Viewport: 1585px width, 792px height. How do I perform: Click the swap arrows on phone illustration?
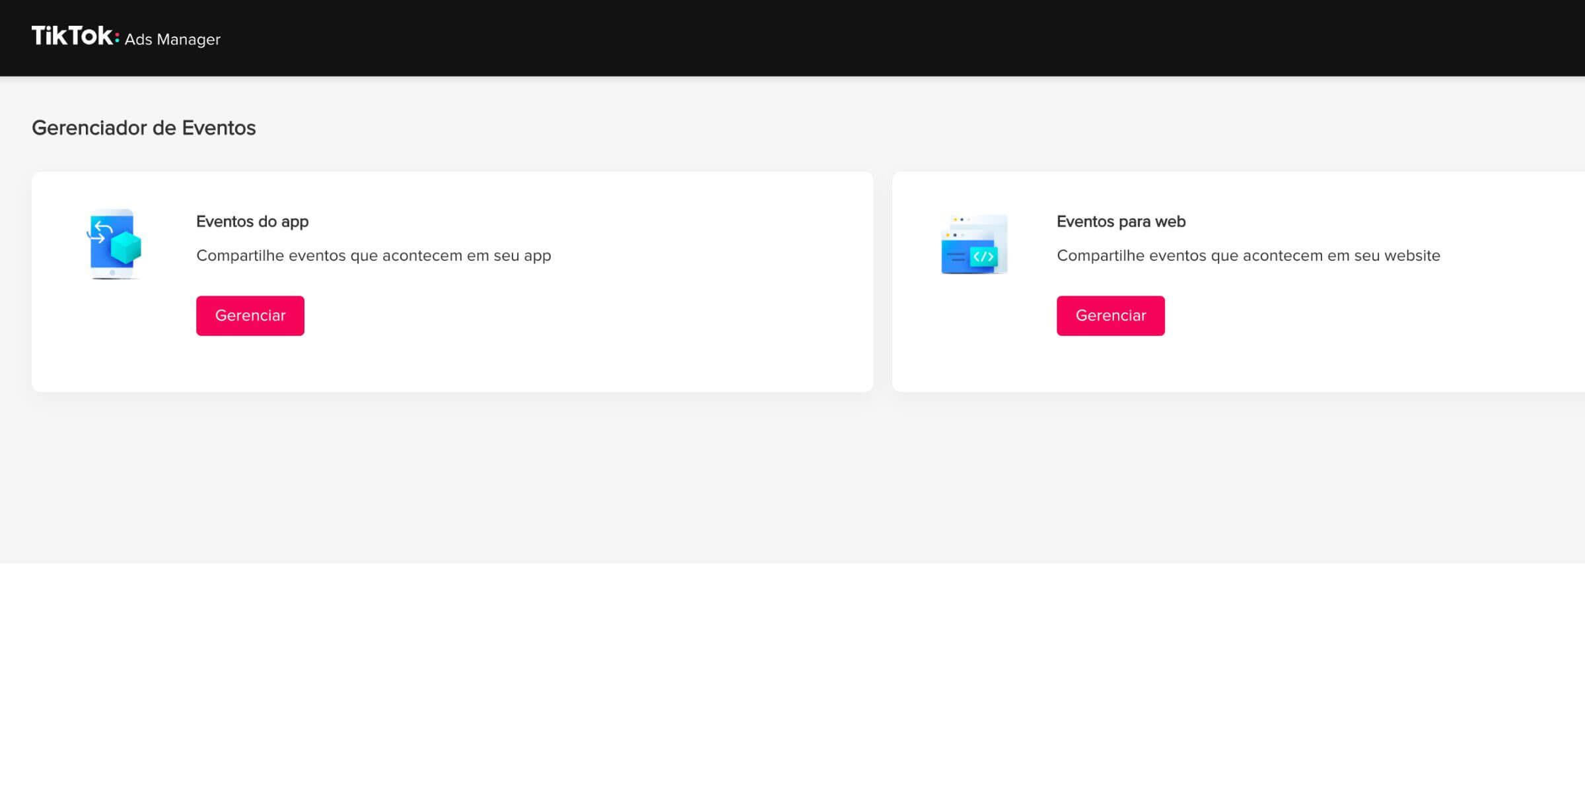tap(99, 232)
